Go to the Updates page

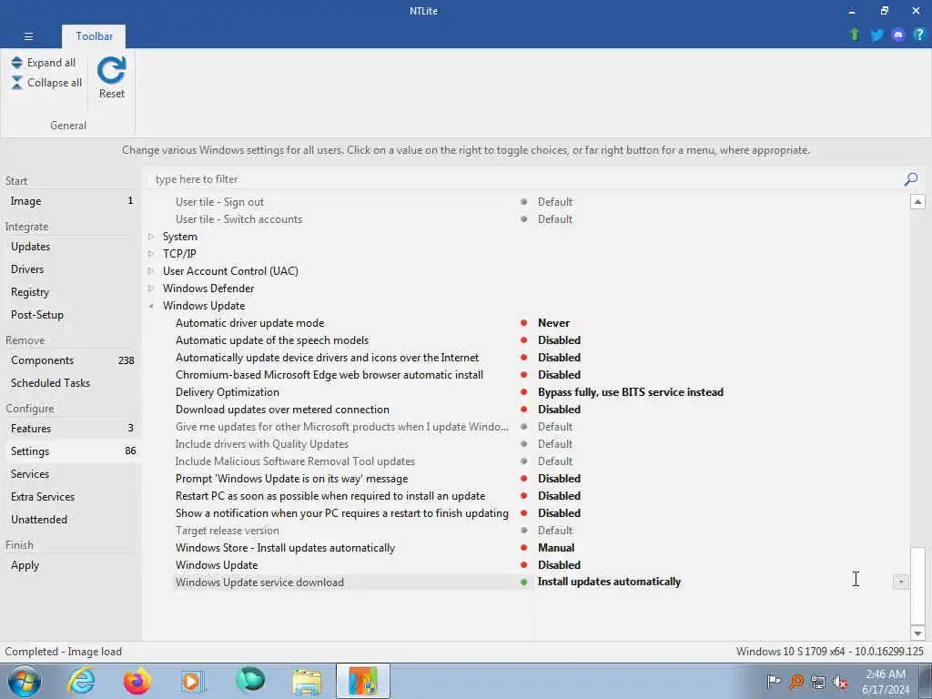(71, 246)
